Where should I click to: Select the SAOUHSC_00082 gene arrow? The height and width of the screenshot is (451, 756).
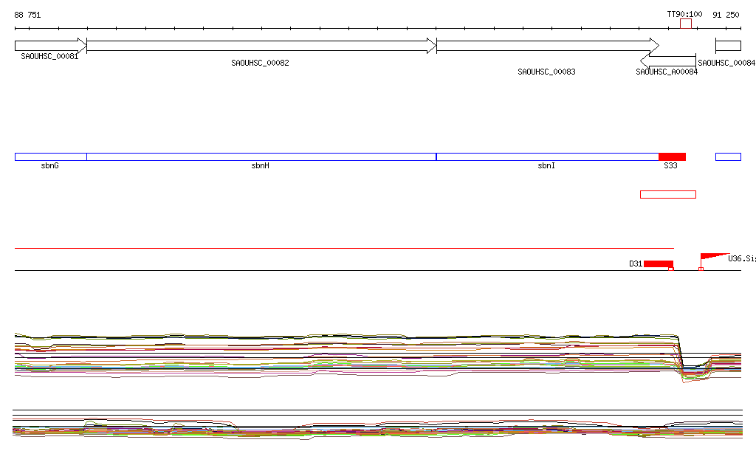(x=261, y=46)
